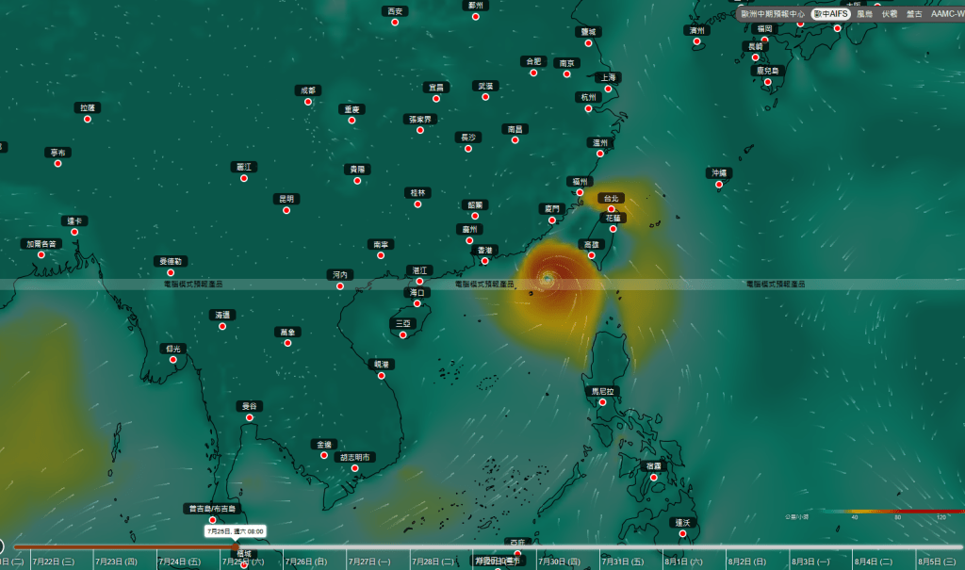The width and height of the screenshot is (965, 570).
Task: Open the 上海 city marker
Action: click(x=608, y=88)
